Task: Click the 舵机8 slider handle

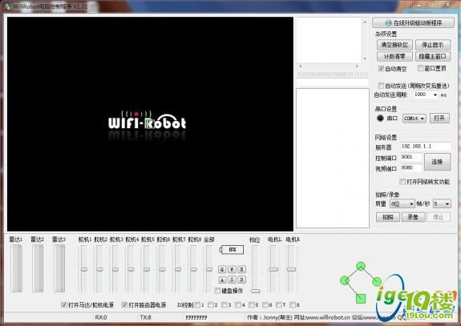Action: (x=194, y=269)
